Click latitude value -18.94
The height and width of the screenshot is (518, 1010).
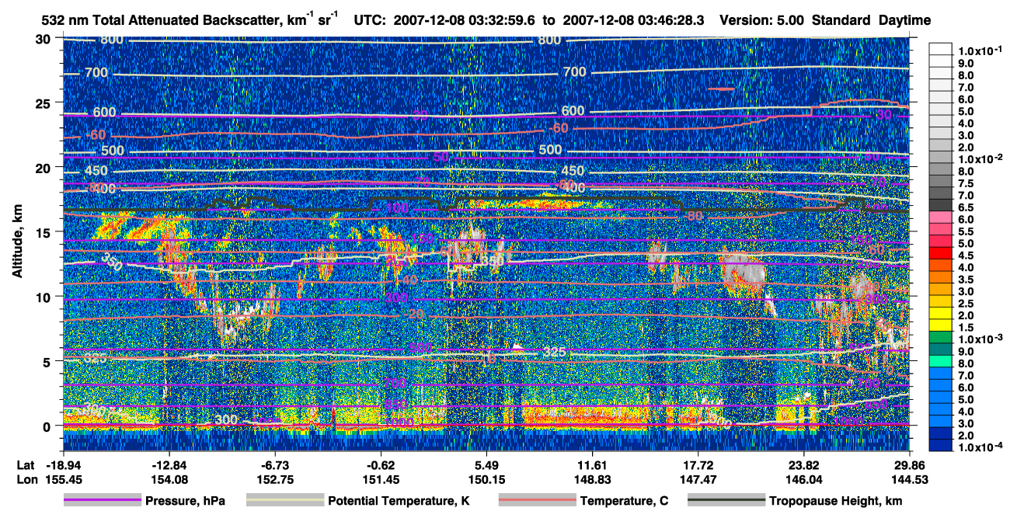[62, 464]
